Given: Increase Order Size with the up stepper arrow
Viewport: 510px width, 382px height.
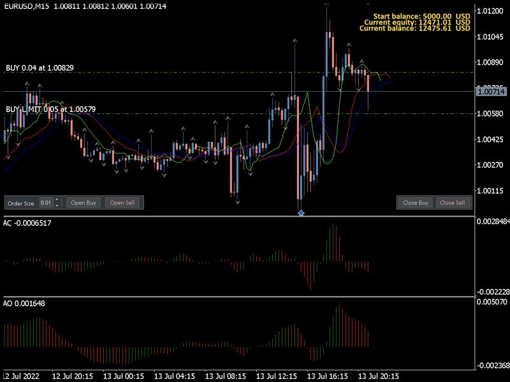Looking at the screenshot, I should [x=57, y=200].
